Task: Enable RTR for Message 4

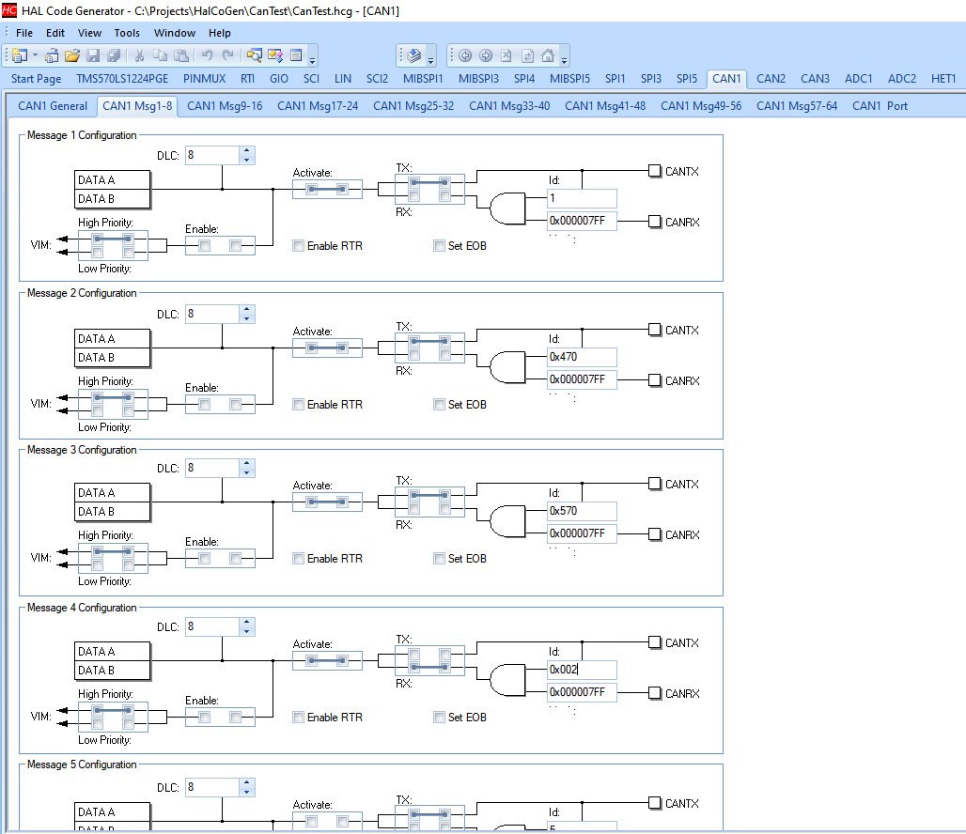Action: click(299, 718)
